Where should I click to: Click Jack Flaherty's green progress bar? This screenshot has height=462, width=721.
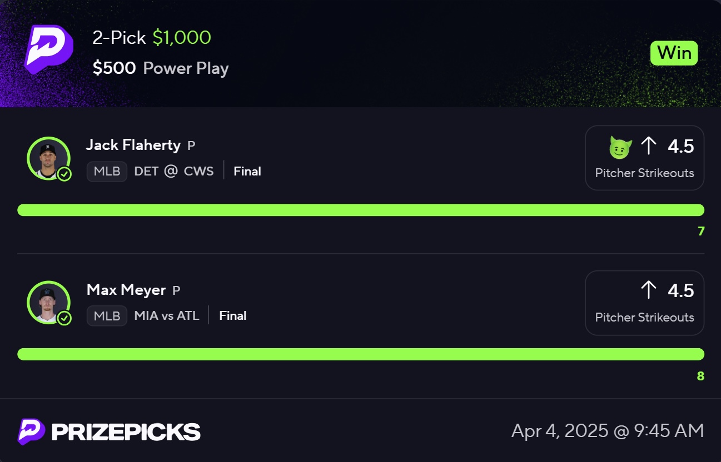tap(361, 210)
